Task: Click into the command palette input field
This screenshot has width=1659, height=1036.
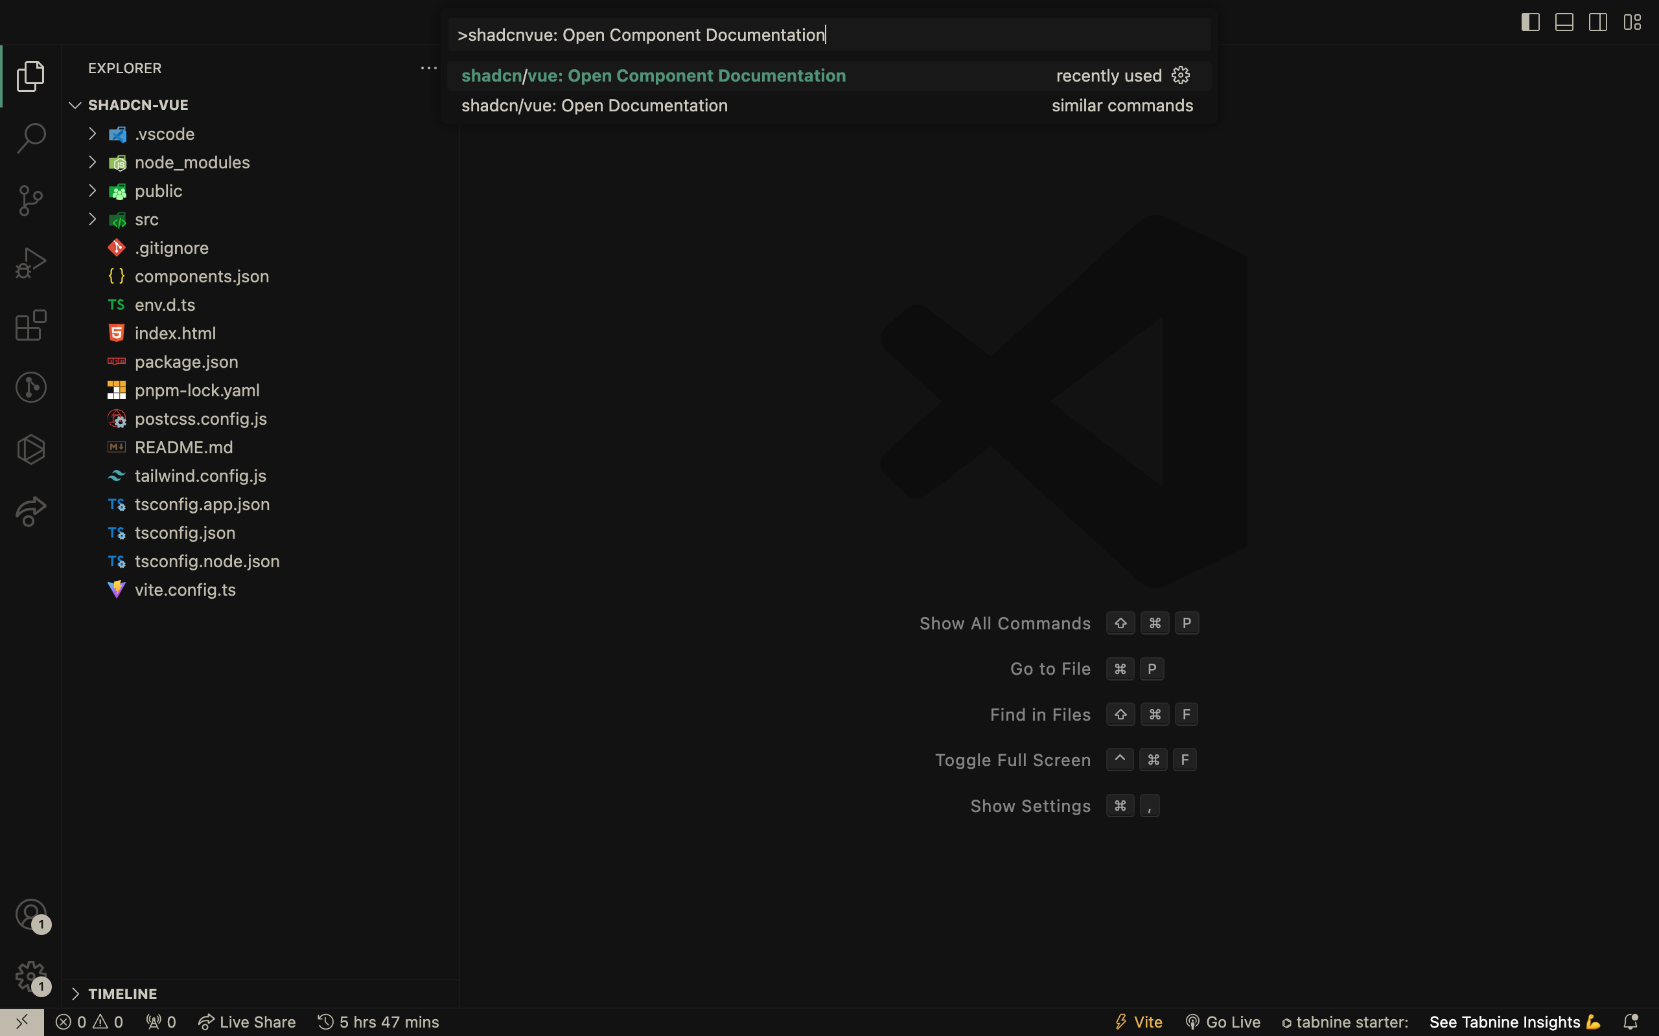Action: pyautogui.click(x=829, y=34)
